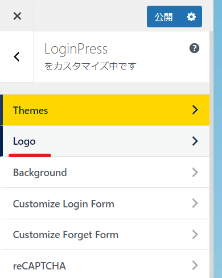Viewport: 222px width, 278px height.
Task: Open Customize Login Form section
Action: click(105, 203)
